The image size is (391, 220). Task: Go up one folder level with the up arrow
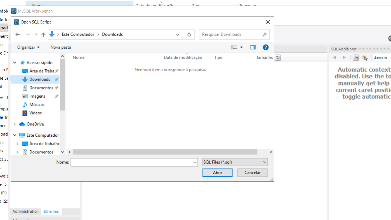pos(43,34)
